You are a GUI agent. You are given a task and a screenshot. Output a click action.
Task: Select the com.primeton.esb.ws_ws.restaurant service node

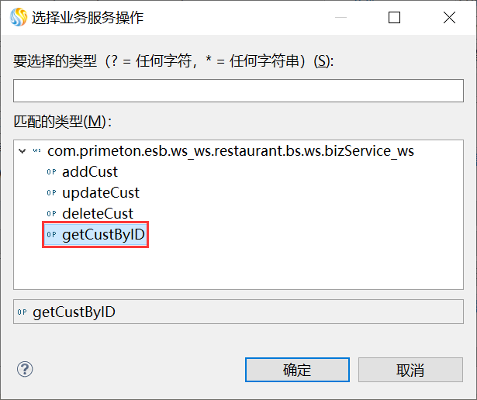point(230,150)
